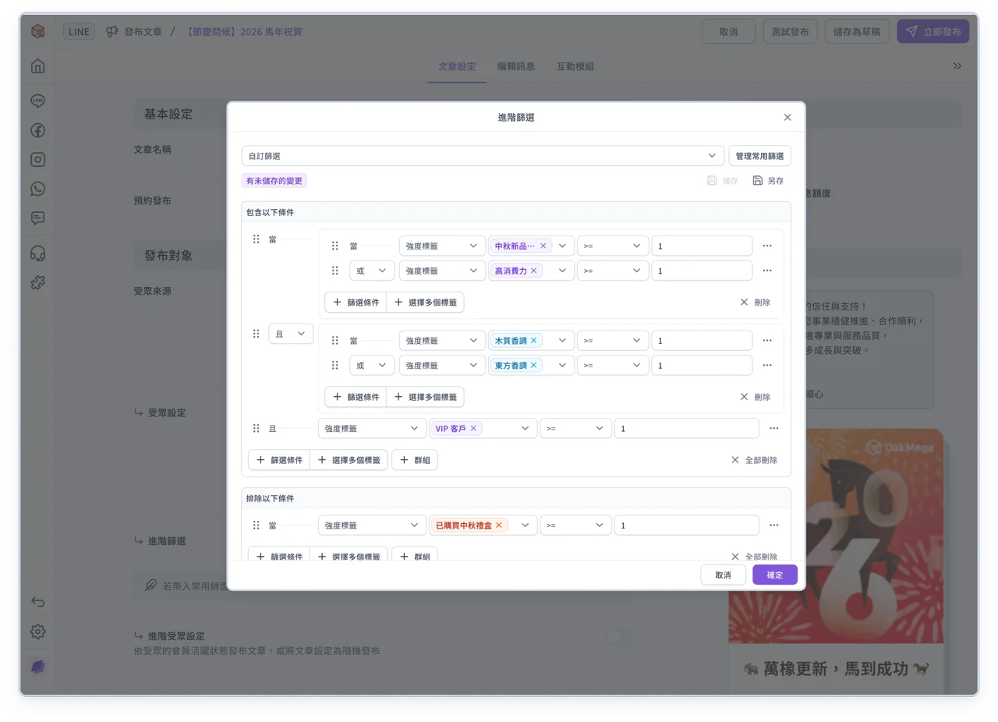The image size is (998, 722).
Task: Open the Instagram channel sidebar icon
Action: (37, 160)
